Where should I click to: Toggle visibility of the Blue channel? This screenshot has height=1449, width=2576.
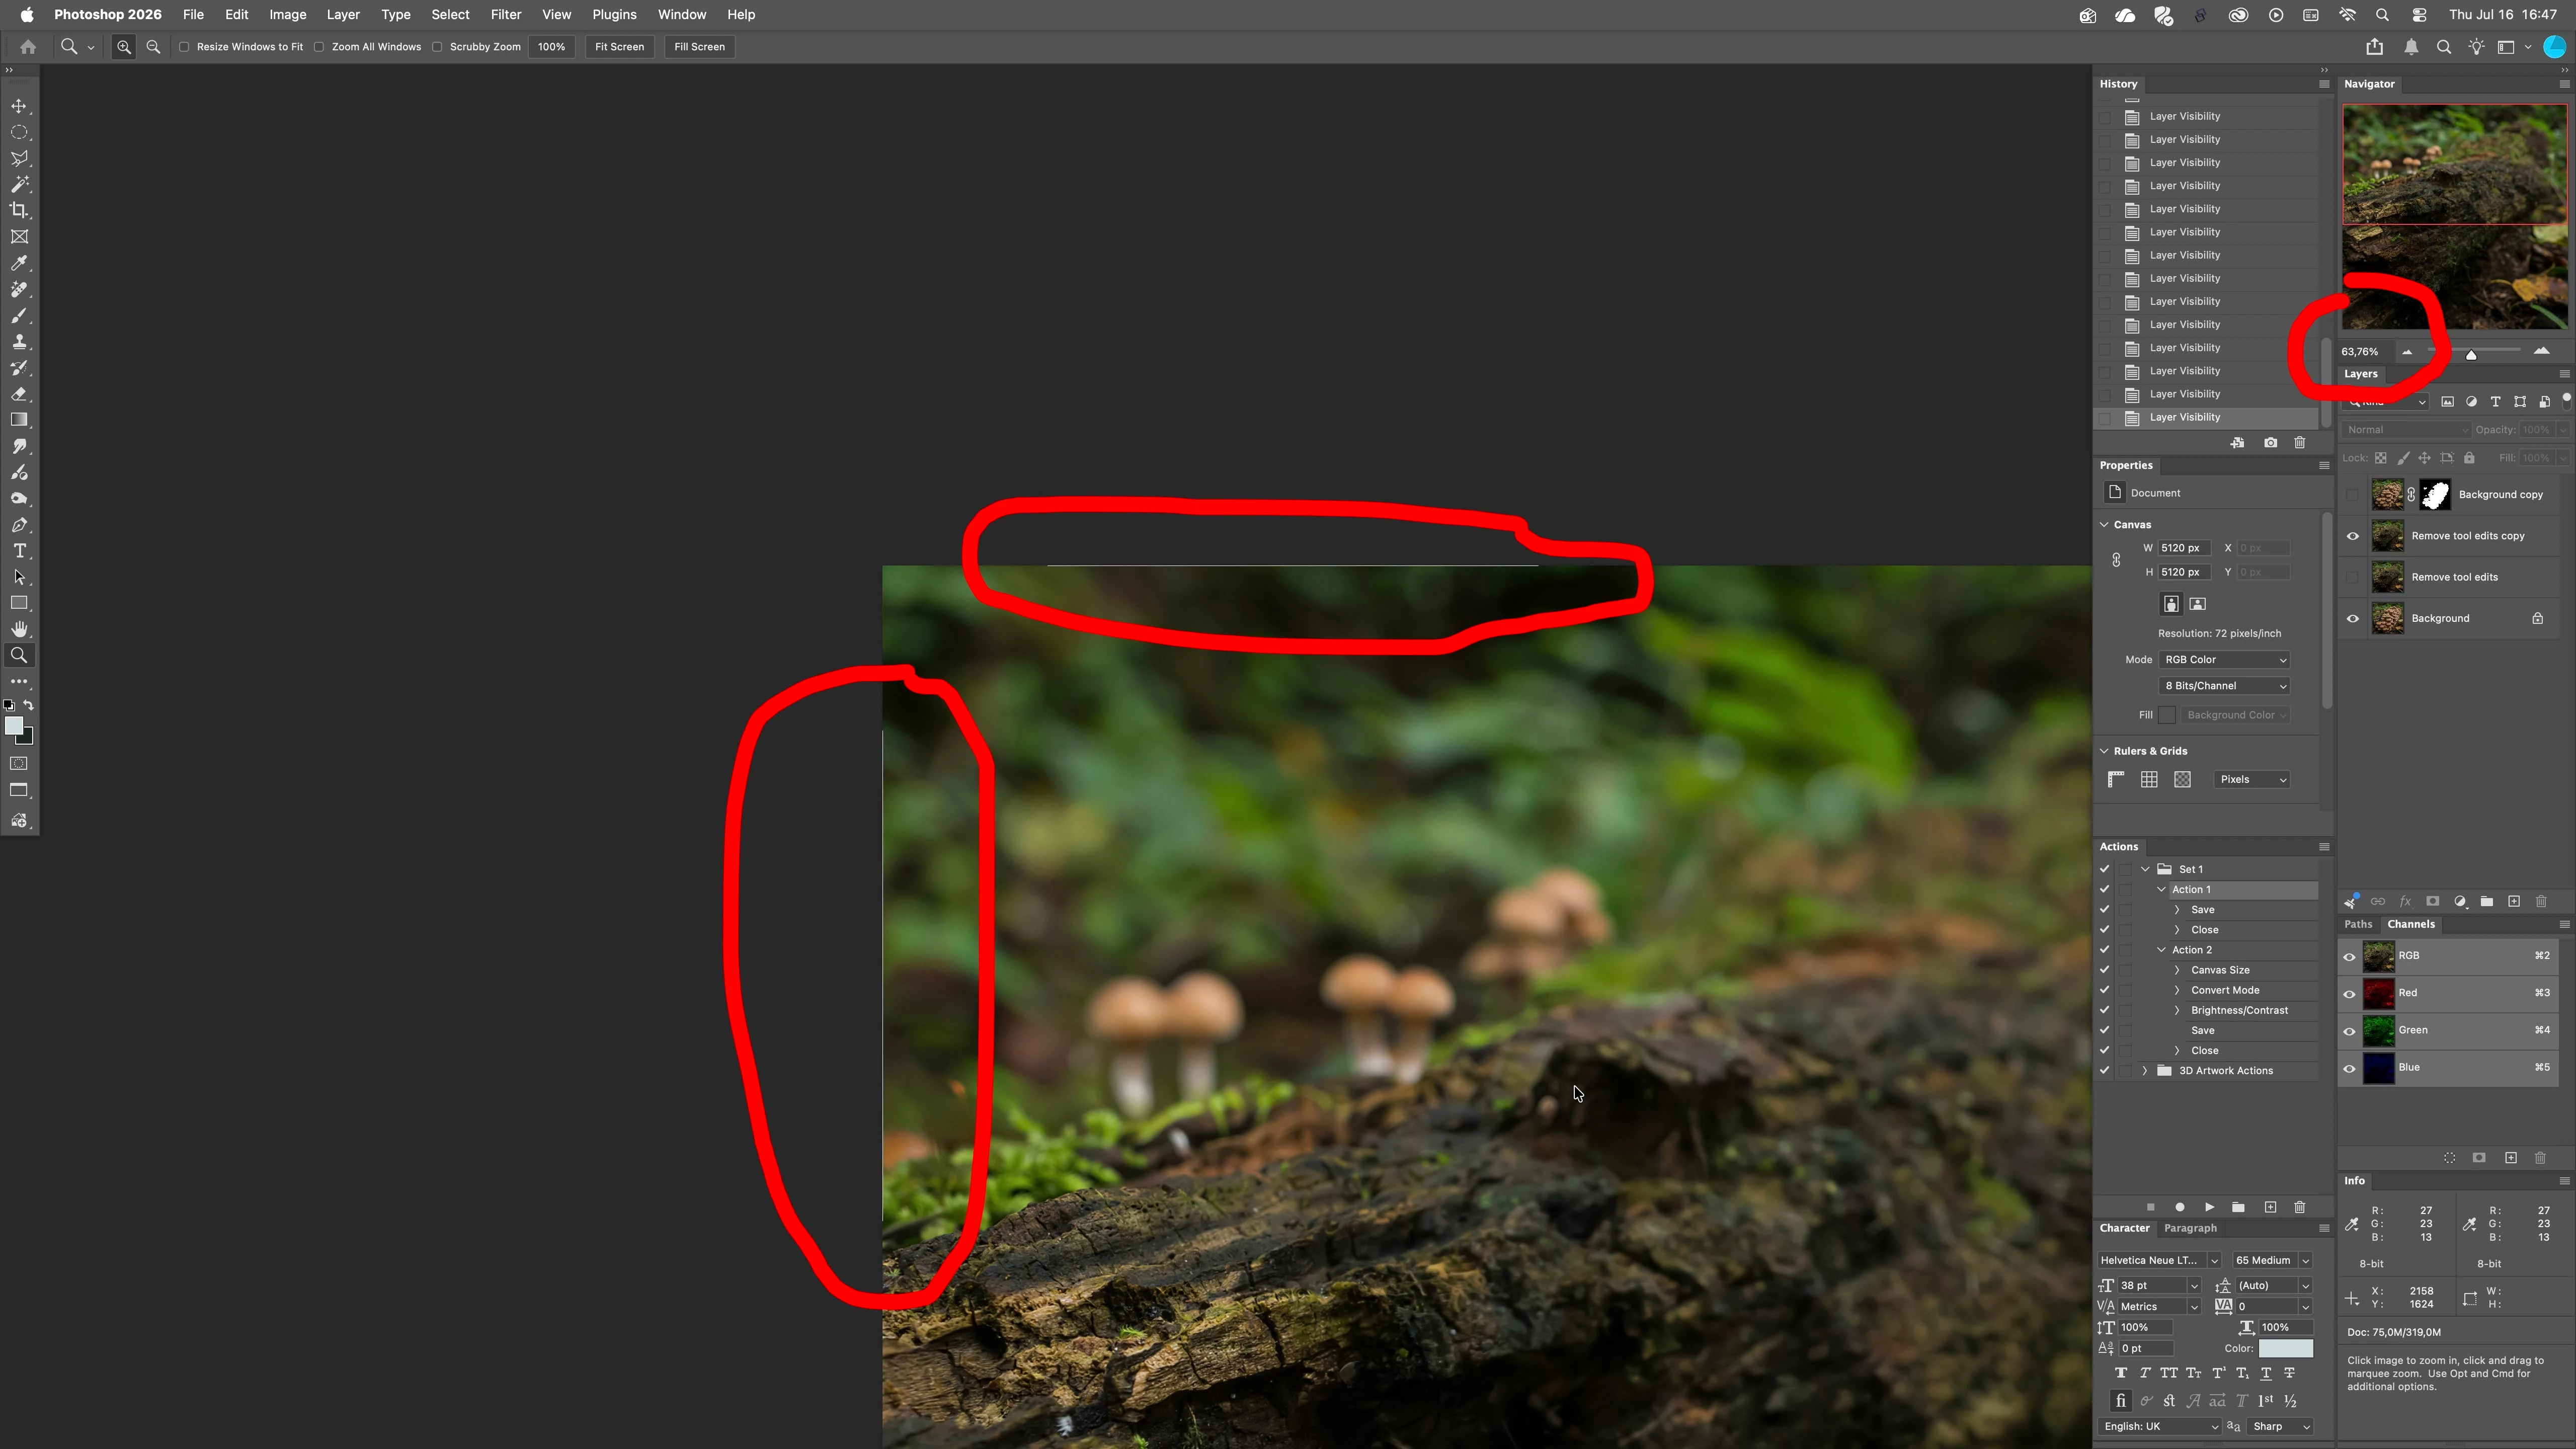2350,1068
